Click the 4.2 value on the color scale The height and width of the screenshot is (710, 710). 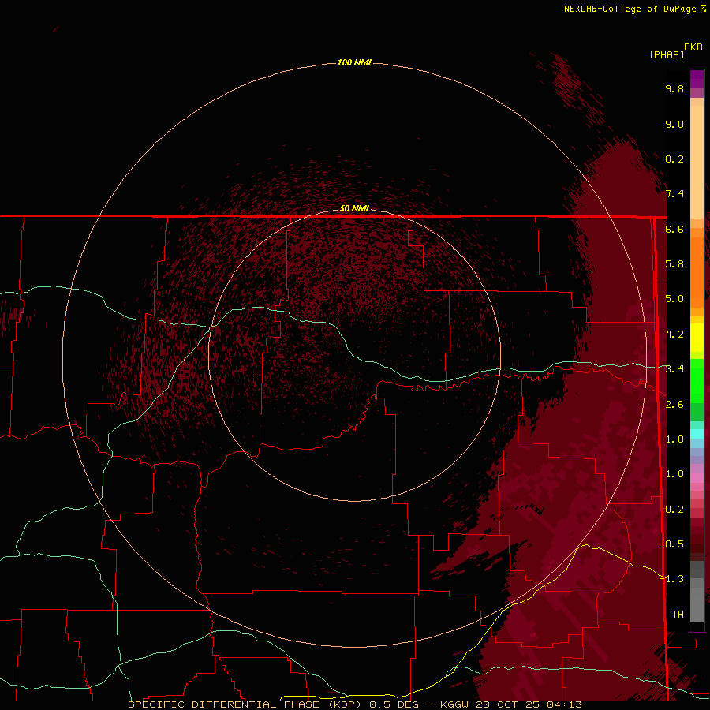pyautogui.click(x=674, y=334)
